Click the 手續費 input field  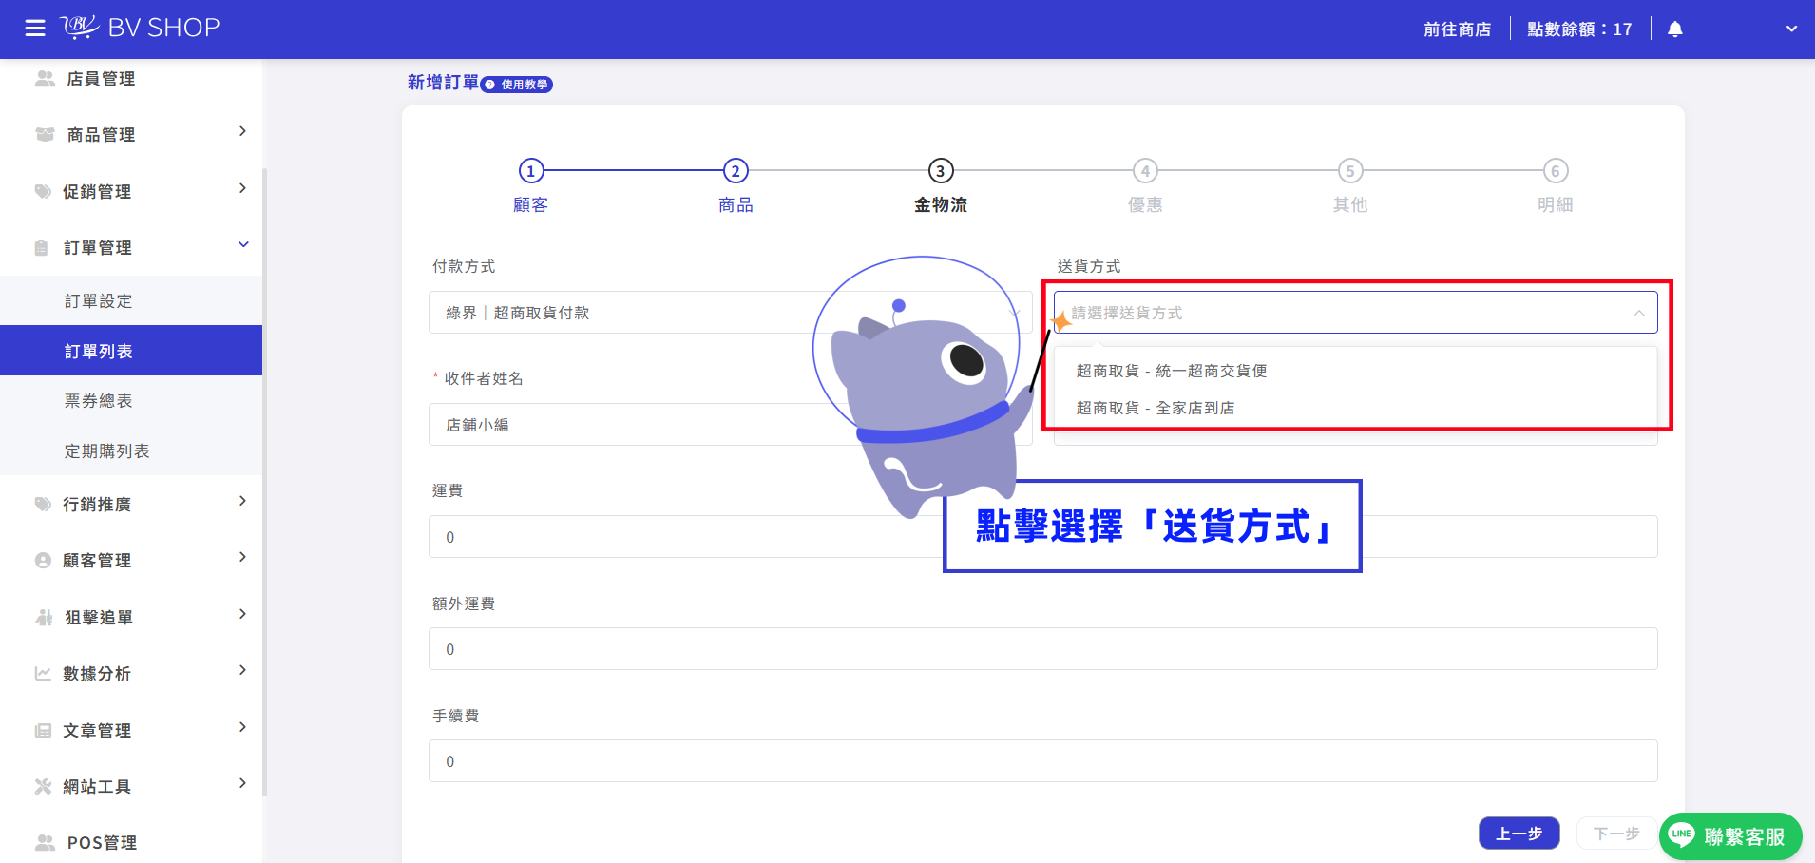tap(1042, 761)
